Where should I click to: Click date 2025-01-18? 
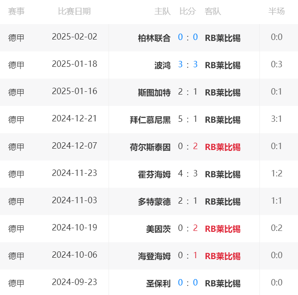(74, 64)
